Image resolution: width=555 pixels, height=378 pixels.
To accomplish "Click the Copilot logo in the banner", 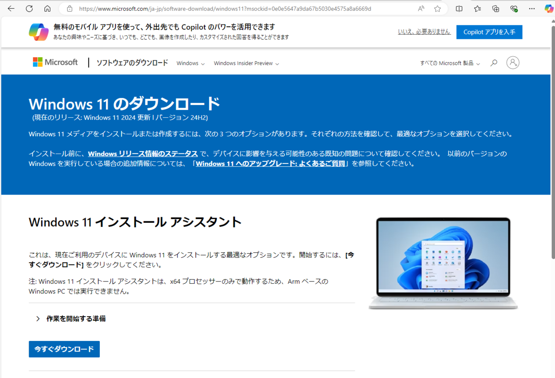I will (39, 32).
